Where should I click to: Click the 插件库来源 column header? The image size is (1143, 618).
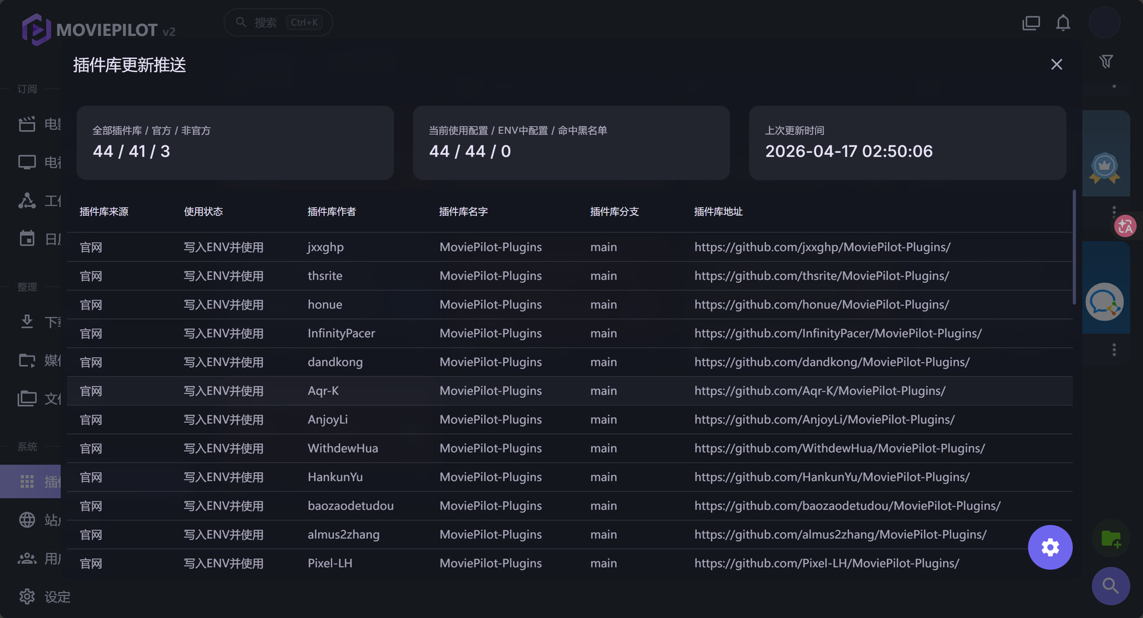104,212
